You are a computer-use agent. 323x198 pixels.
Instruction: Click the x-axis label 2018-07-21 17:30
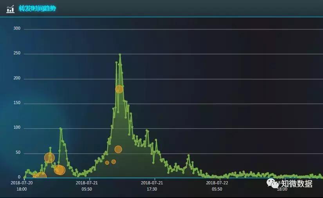[152, 186]
